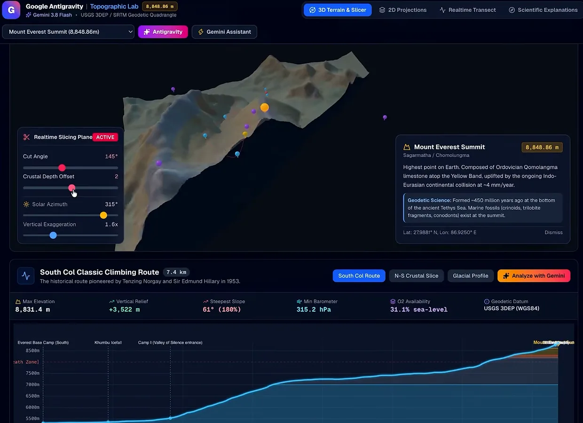Click the USGS 3DEP (WGS84) datum text
This screenshot has width=583, height=423.
tap(512, 309)
